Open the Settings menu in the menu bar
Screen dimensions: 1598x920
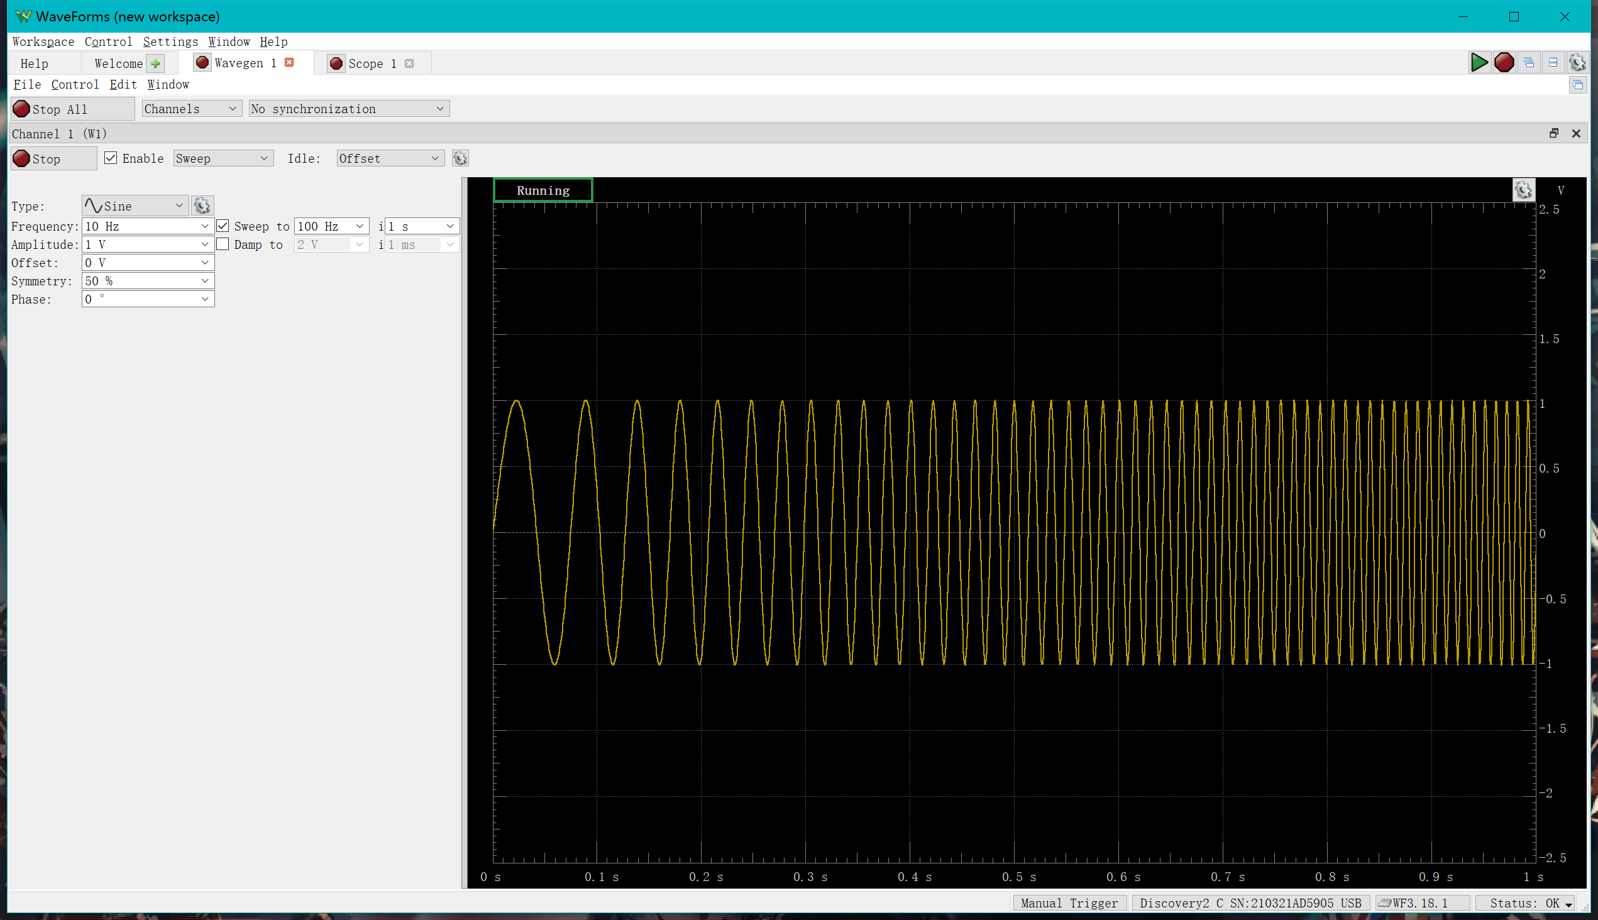(x=170, y=41)
